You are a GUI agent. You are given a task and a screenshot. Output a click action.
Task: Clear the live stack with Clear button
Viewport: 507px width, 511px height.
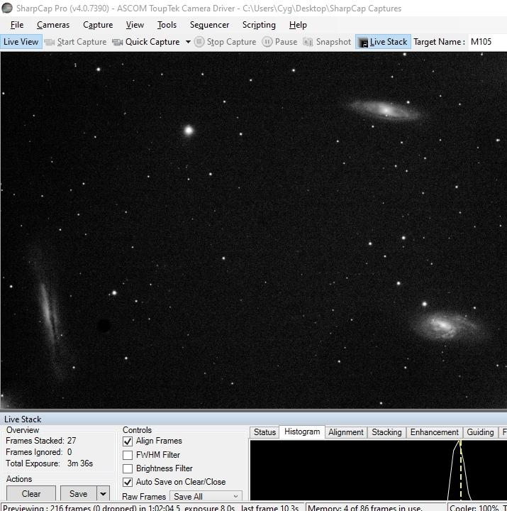31,494
